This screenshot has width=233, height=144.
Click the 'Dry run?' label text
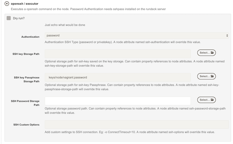(19, 18)
